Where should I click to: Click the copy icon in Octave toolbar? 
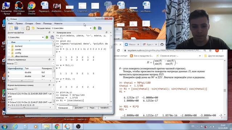click(22, 28)
